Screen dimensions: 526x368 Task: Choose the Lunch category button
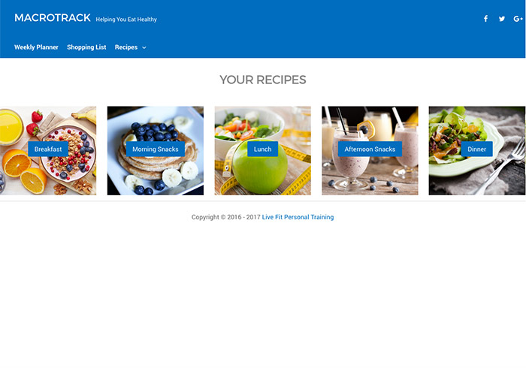pos(263,149)
